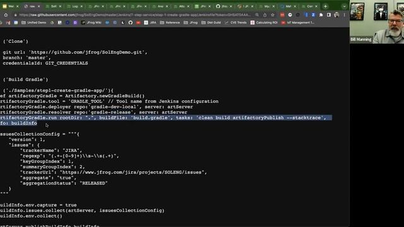
Task: Open the purple round bookmark icon
Action: [75, 23]
